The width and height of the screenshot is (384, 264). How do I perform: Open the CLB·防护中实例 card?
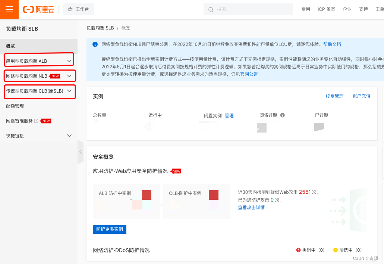pyautogui.click(x=196, y=201)
